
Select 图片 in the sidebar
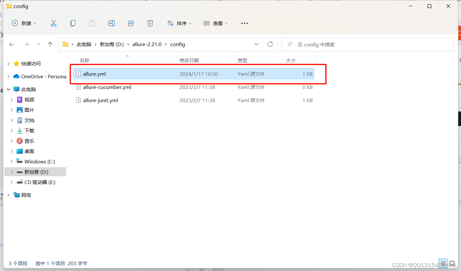point(29,110)
